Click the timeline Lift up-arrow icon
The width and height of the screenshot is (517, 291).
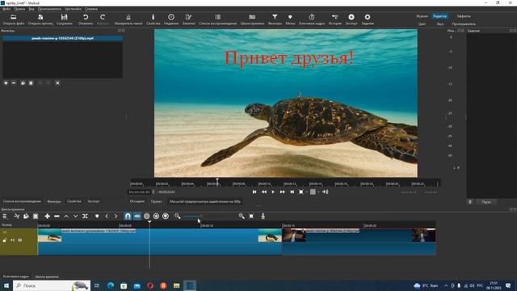tap(66, 216)
